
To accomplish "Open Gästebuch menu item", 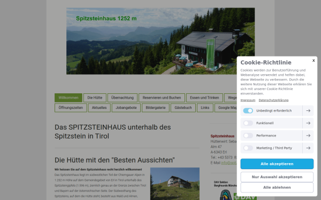I will point(183,108).
